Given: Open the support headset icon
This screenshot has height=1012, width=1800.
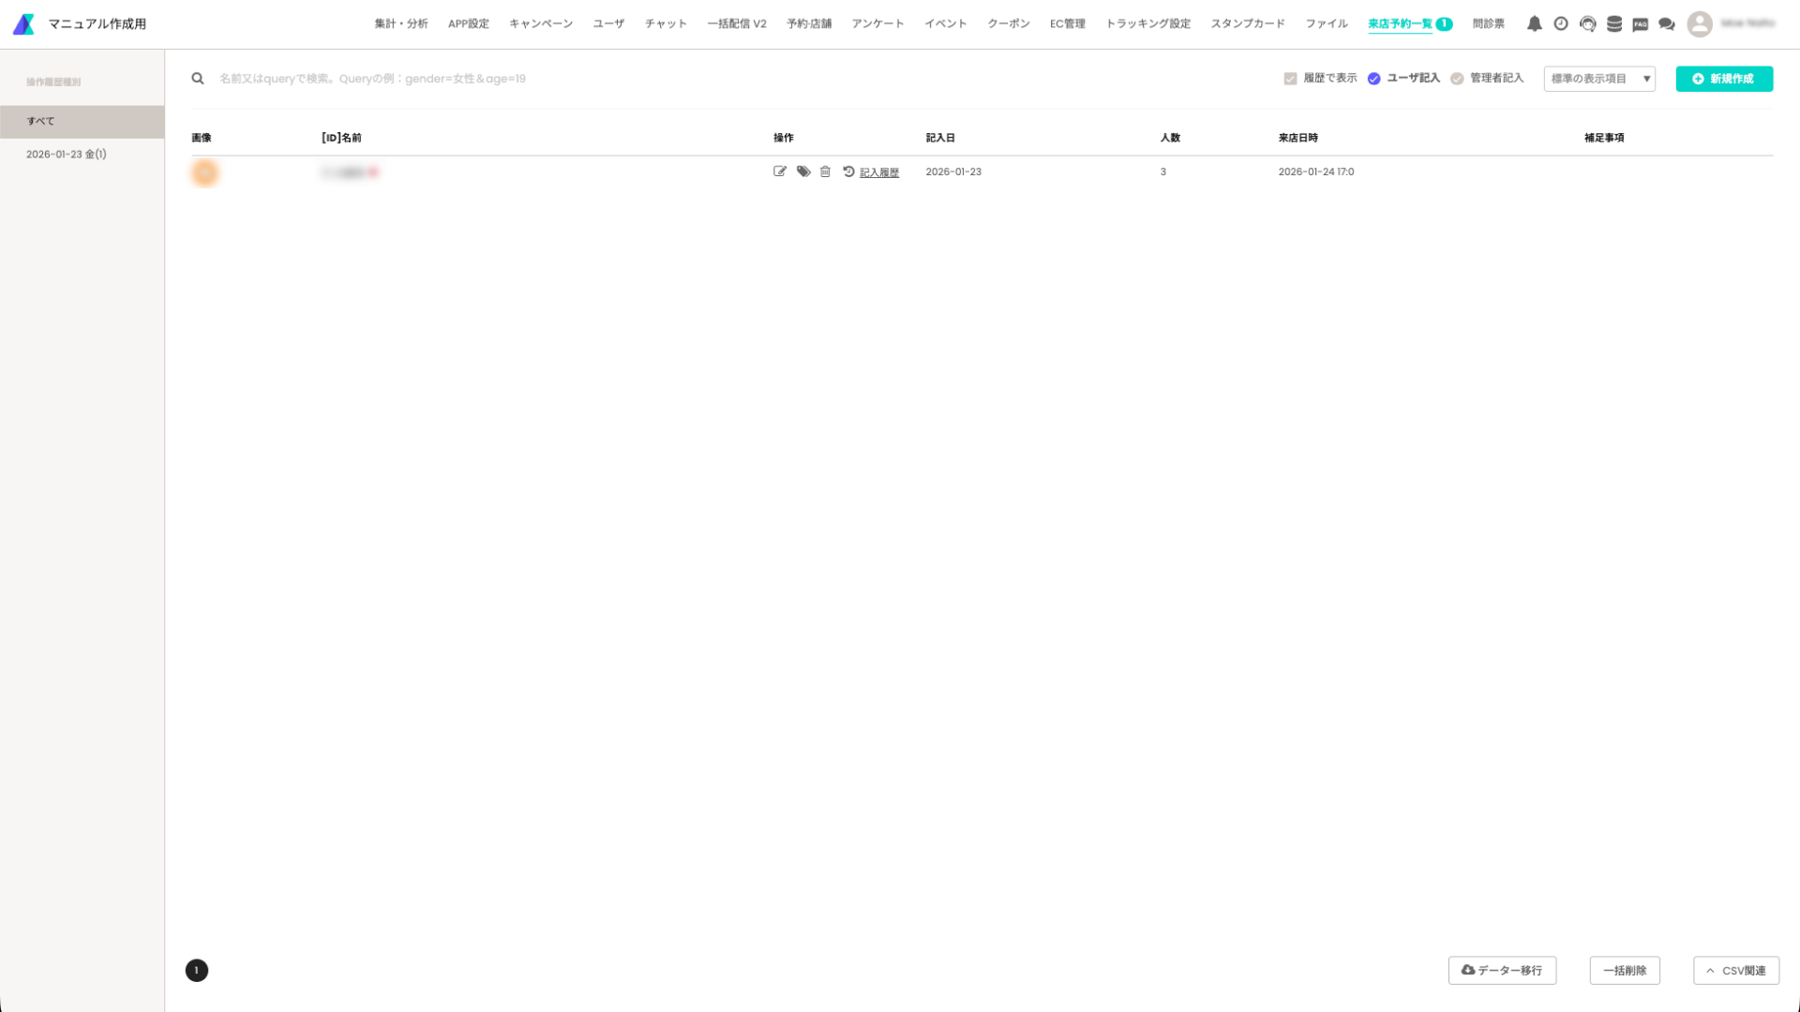Looking at the screenshot, I should click(1587, 24).
